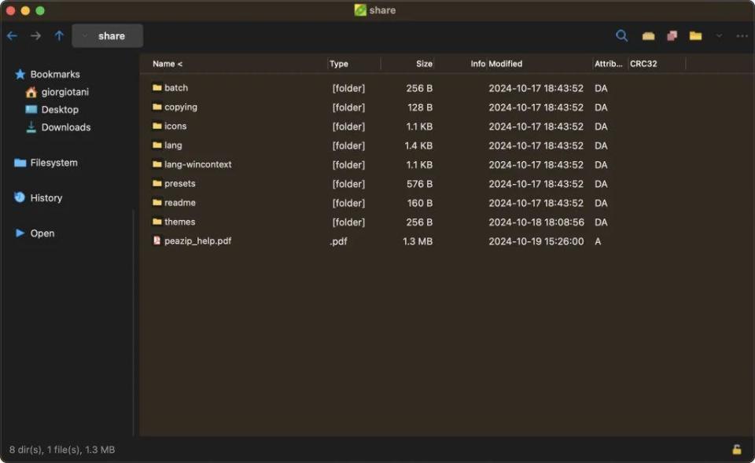The image size is (755, 463).
Task: Sort by the Size column header
Action: pos(424,64)
